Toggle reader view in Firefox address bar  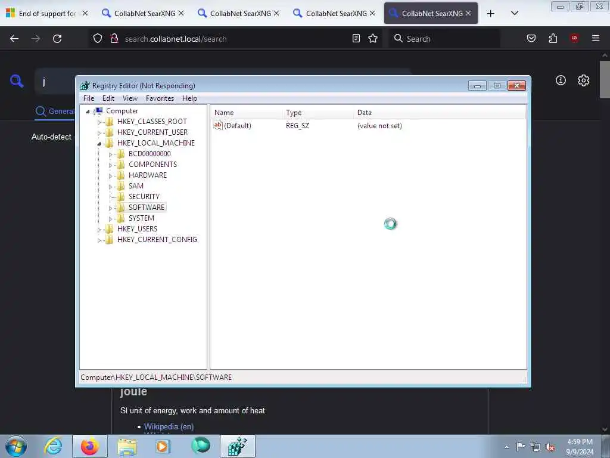(356, 38)
